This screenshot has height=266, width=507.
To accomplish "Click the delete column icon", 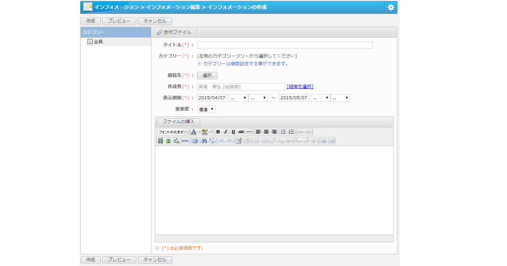I will [x=314, y=141].
